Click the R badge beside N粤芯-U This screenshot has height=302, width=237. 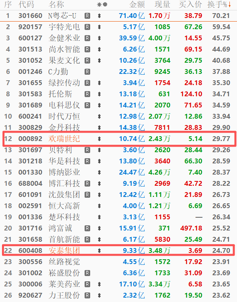click(87, 16)
